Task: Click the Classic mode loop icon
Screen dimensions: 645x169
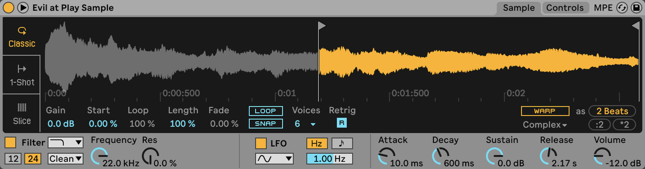Action: (22, 31)
